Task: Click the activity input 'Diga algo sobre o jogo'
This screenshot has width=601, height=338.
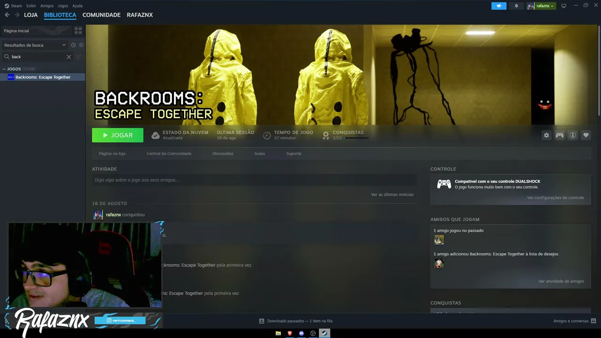Action: pos(254,180)
